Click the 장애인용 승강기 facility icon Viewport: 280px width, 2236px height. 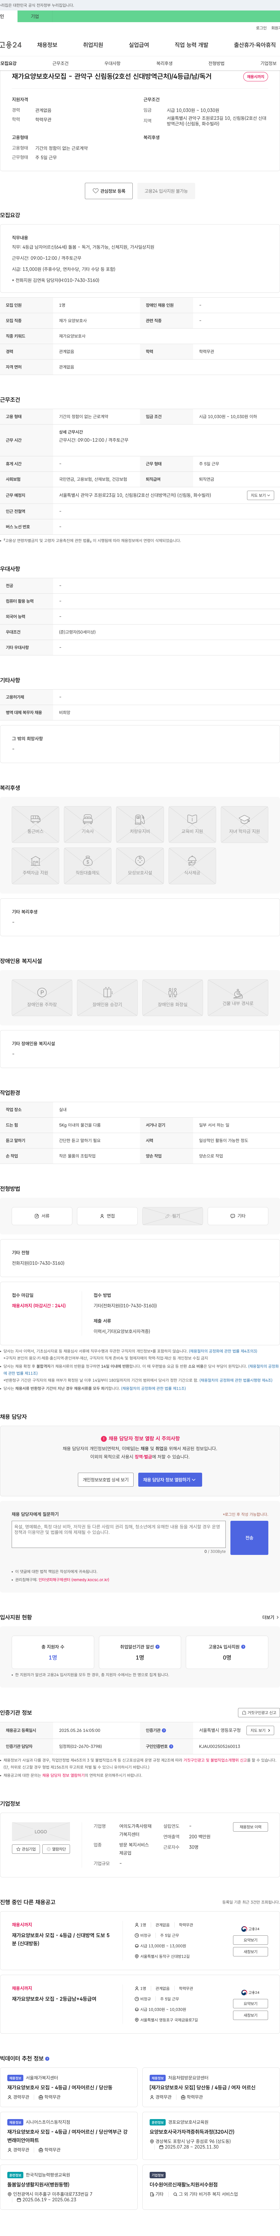click(107, 997)
